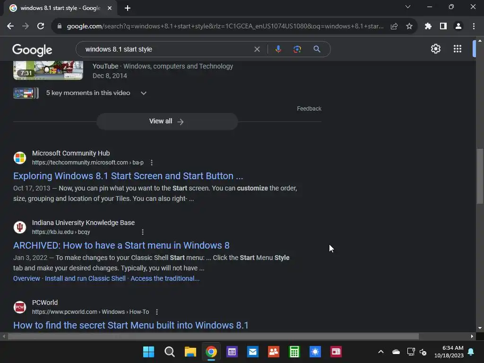The width and height of the screenshot is (484, 363).
Task: Click the search query input field
Action: click(x=167, y=49)
